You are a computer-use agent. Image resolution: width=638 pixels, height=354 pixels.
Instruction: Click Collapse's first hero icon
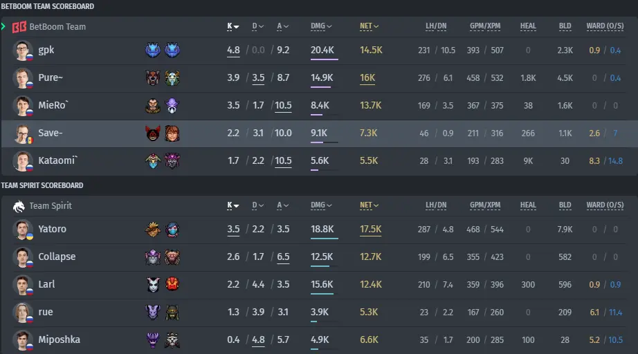153,257
